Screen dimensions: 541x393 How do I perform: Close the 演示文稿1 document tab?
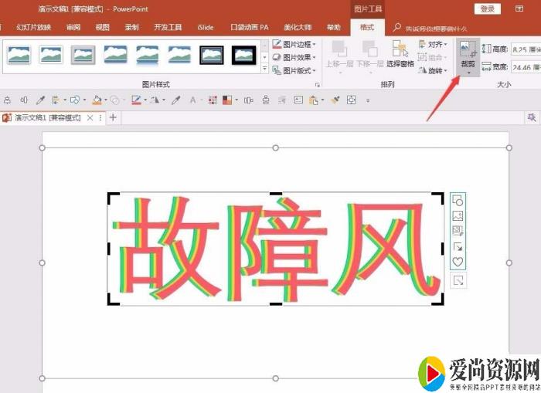90,118
